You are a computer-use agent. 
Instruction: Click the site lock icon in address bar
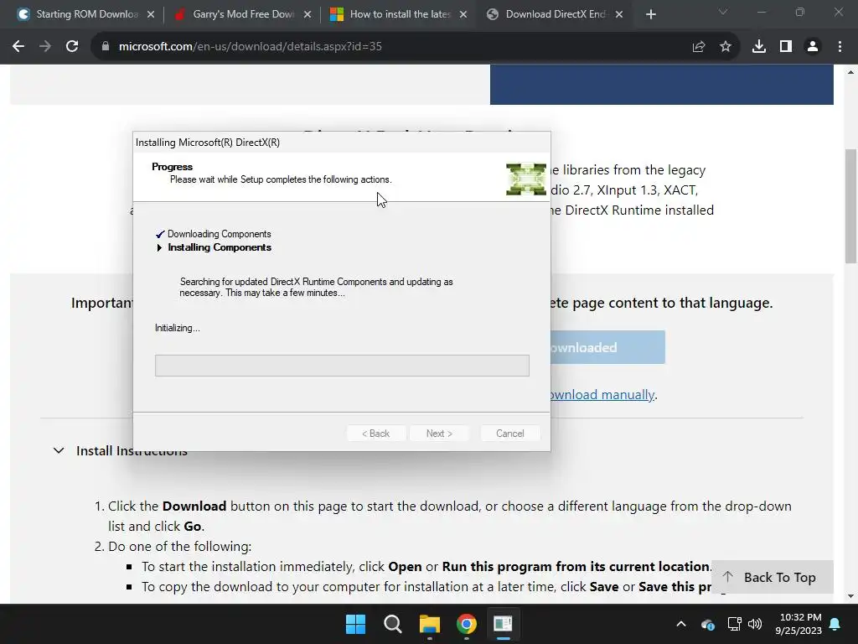coord(106,47)
